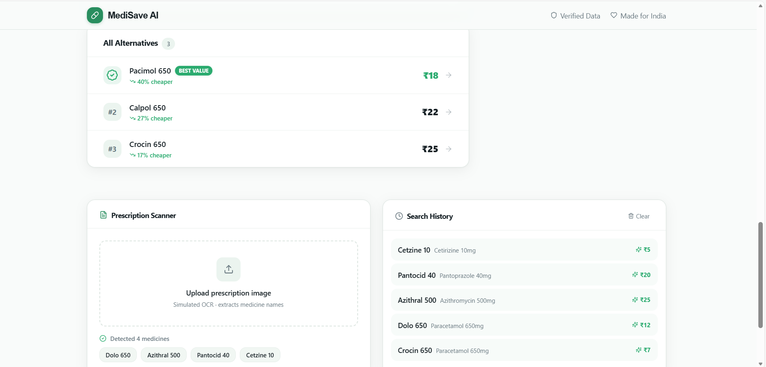
Task: Select the Cetzine 10 detected medicine chip
Action: coord(260,355)
